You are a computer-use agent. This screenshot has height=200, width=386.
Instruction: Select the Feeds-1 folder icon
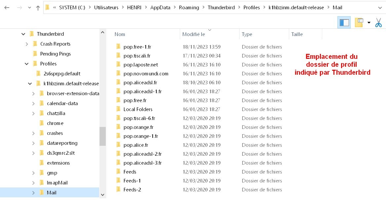point(118,180)
